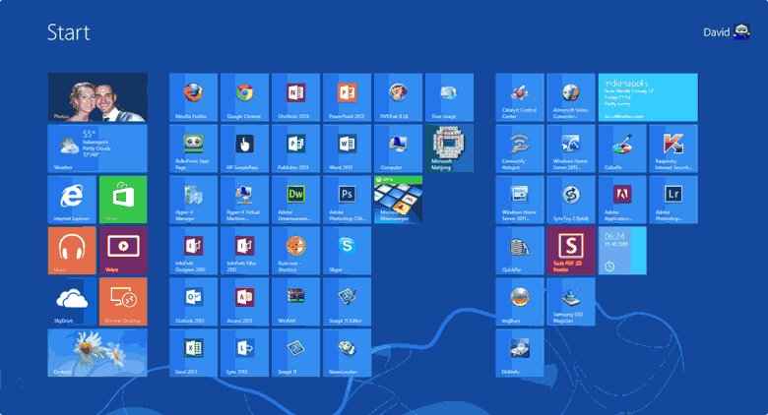
Task: Open the Weather tile showing 55°
Action: click(x=97, y=148)
